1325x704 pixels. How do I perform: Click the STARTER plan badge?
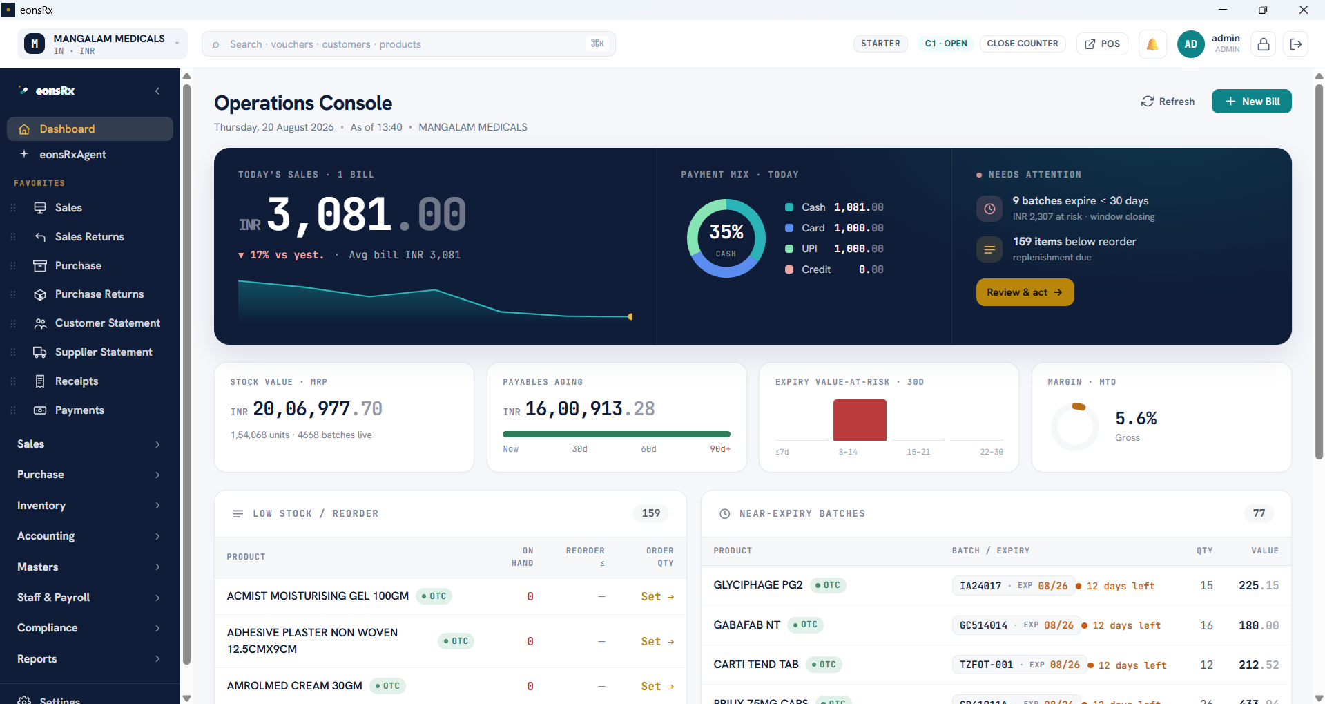pos(880,44)
